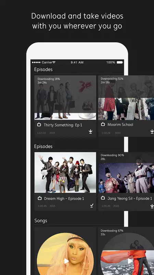Open Dream High – Episode 1 thumbnail
The image size is (154, 275).
coord(65,173)
